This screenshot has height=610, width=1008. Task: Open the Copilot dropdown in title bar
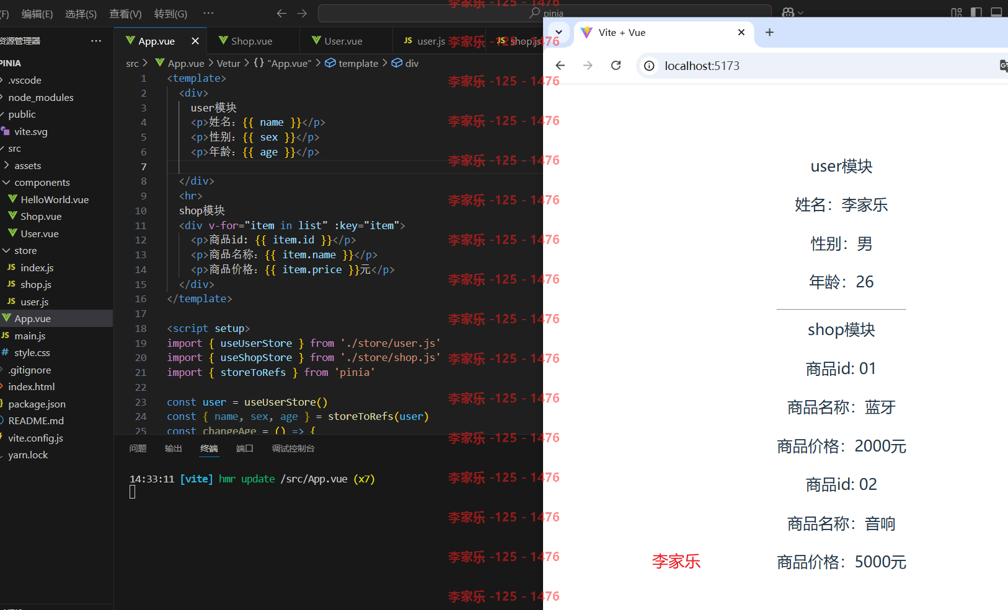[793, 12]
